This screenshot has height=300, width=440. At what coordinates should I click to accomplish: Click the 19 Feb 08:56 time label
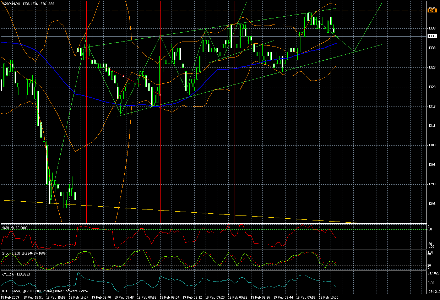(147, 297)
